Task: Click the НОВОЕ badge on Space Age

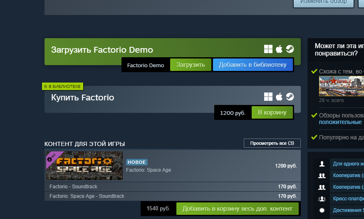Action: click(137, 162)
